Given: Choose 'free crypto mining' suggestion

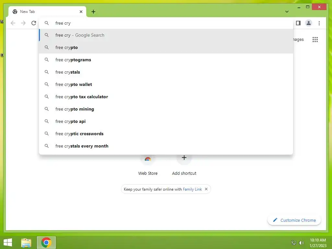Looking at the screenshot, I should pyautogui.click(x=166, y=109).
